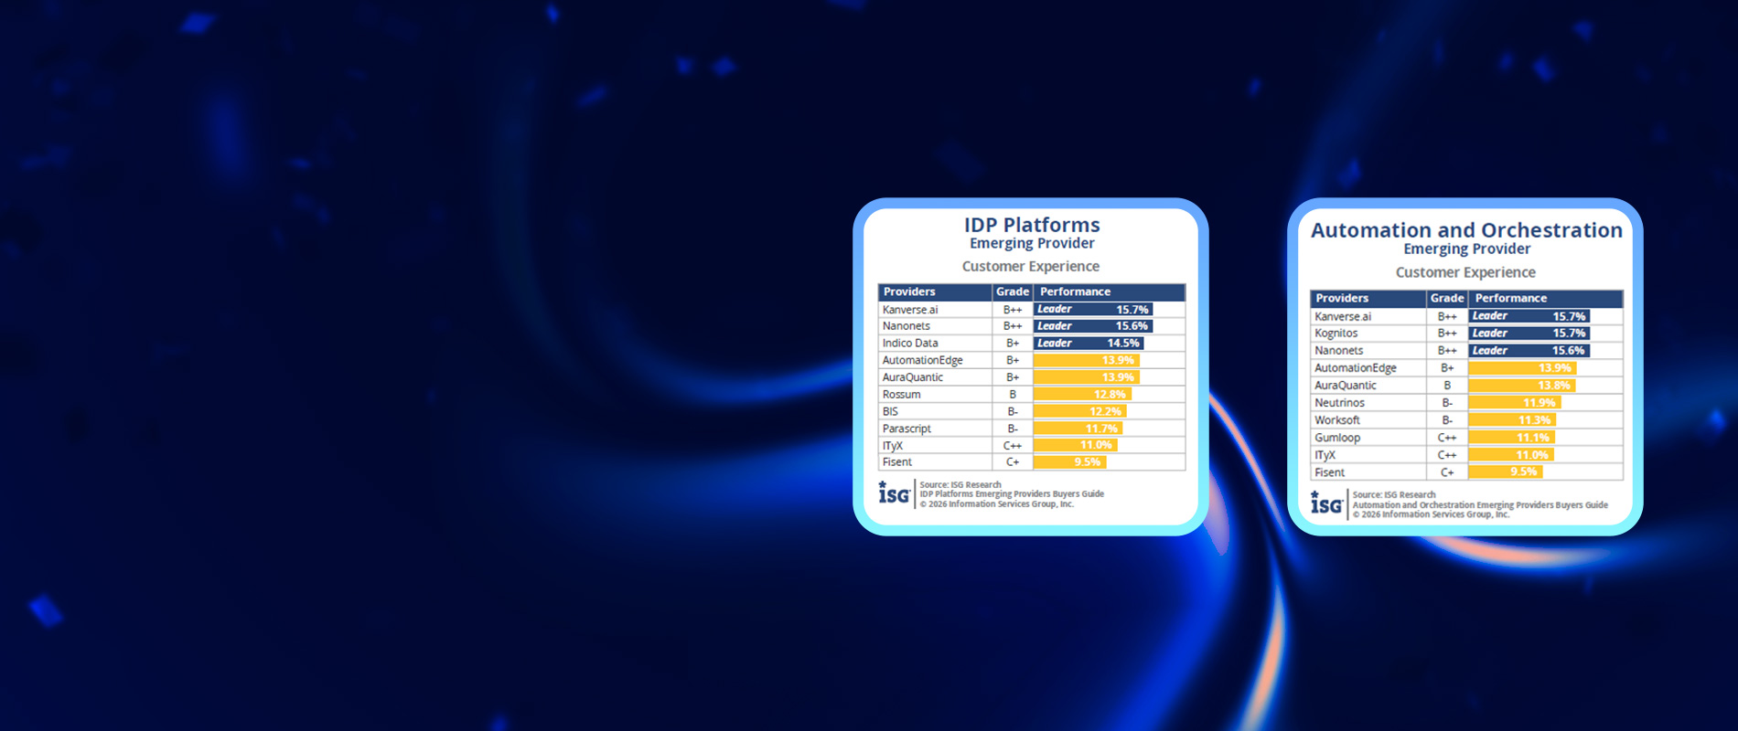Click "Automation and Orchestration Emerging Providers Buyers Guide" source line
Viewport: 1738px width, 731px height.
tap(1480, 504)
